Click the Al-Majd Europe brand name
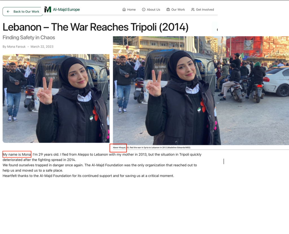The width and height of the screenshot is (289, 234). coord(66,10)
